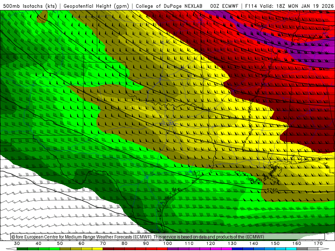Click the 110 kts scale label
Viewport: 335px width, 251px height.
click(189, 243)
